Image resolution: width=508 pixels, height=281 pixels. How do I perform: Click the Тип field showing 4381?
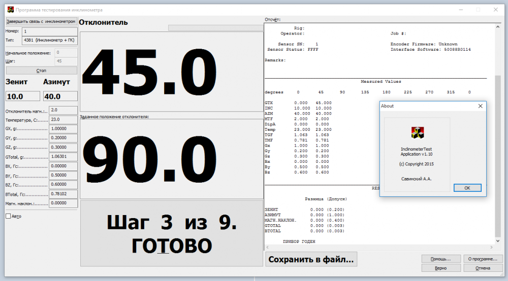50,40
